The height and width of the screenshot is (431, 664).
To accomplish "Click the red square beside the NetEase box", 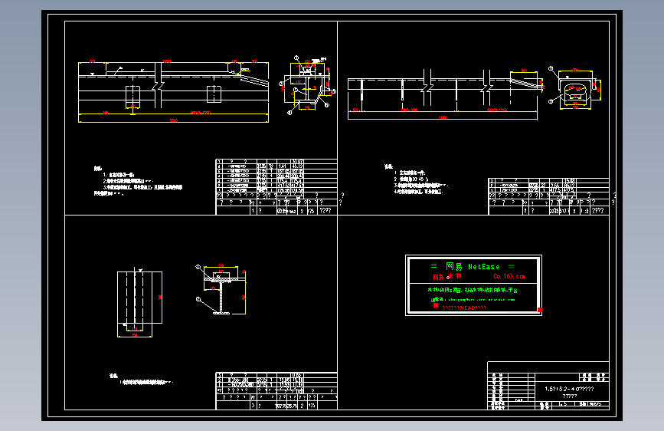I will (540, 310).
